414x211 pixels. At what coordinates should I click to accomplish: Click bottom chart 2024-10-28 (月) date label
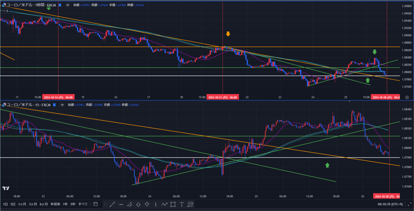pyautogui.click(x=387, y=196)
